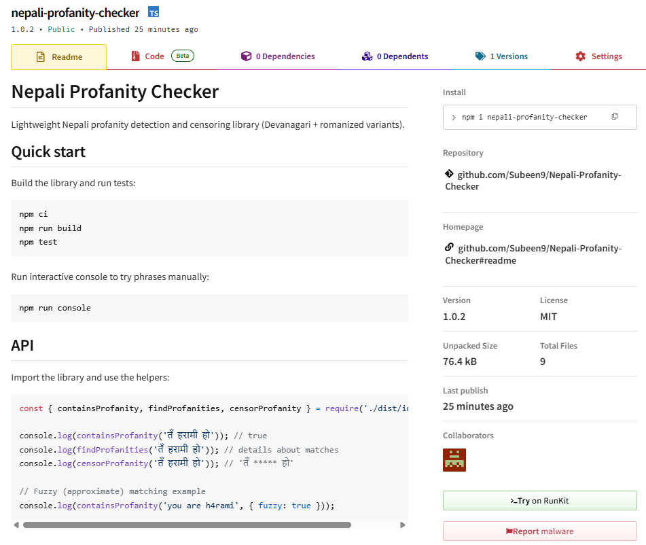Click the API heading

(22, 345)
